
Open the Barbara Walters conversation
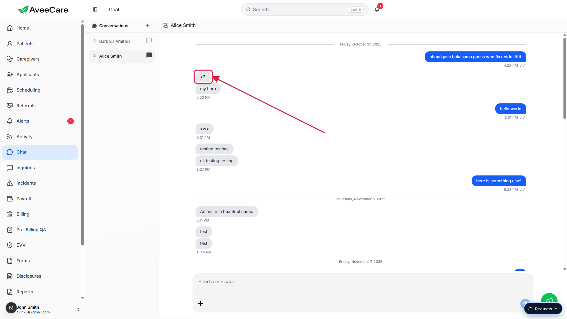click(122, 41)
